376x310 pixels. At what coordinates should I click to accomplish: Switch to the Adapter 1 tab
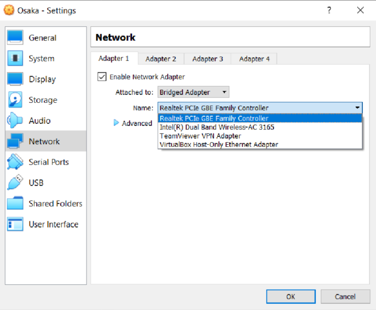(114, 58)
